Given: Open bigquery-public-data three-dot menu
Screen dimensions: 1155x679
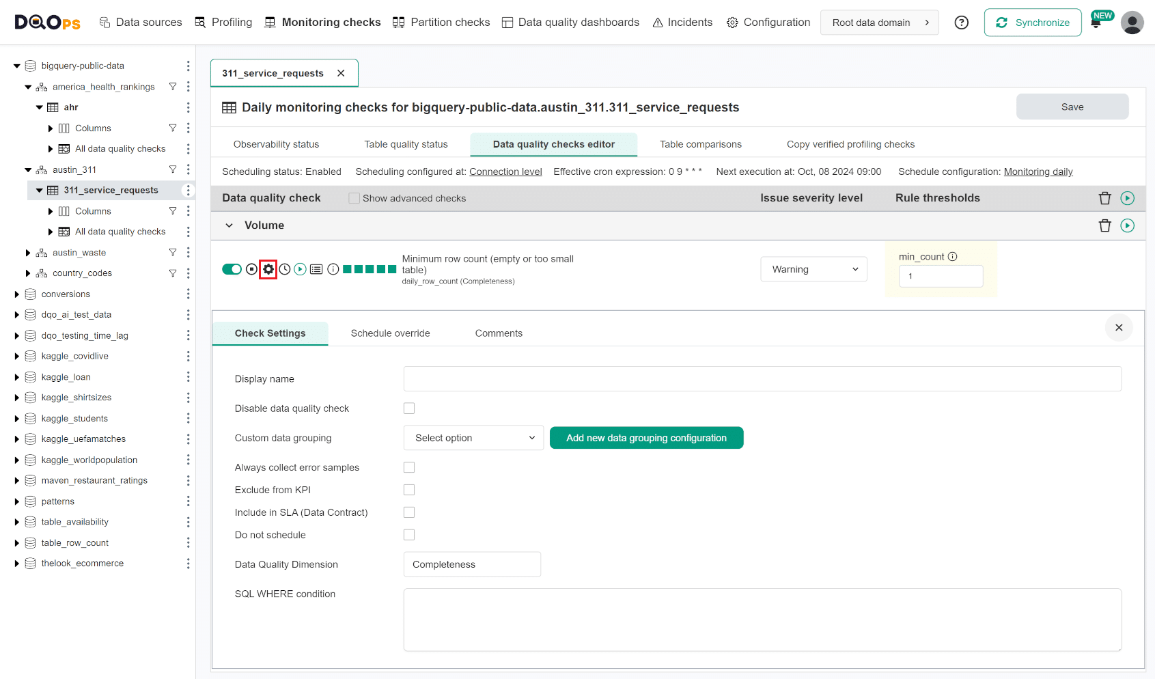Looking at the screenshot, I should pos(188,66).
